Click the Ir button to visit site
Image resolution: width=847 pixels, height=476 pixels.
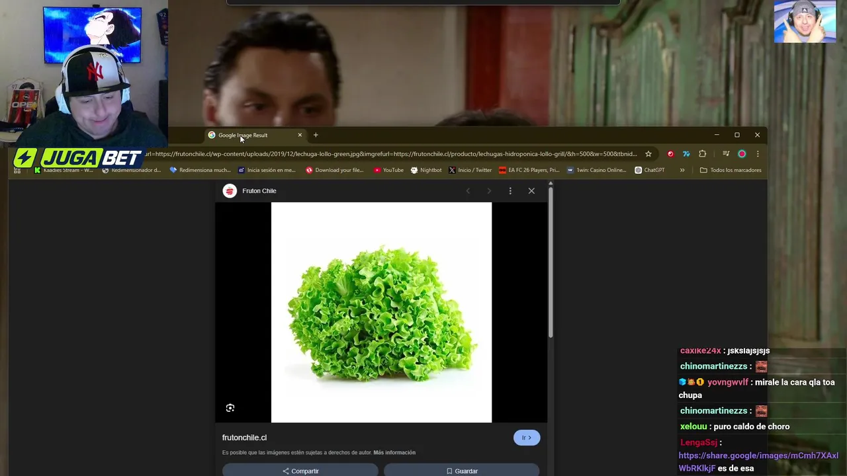527,438
